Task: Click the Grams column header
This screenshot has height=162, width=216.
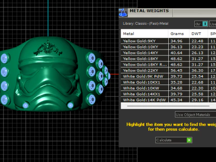Action: [x=179, y=34]
